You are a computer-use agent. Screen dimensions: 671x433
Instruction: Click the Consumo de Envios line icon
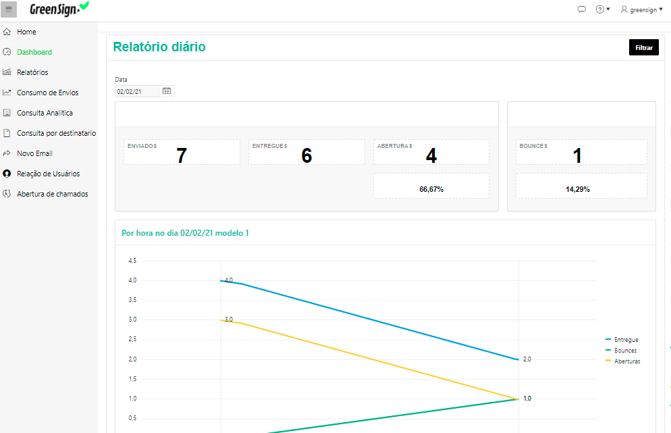(x=7, y=93)
